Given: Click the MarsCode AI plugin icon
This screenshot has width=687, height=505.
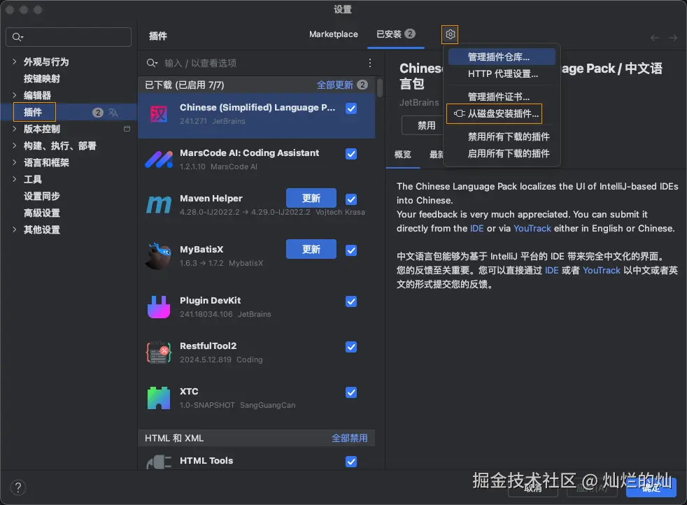Looking at the screenshot, I should (x=159, y=159).
